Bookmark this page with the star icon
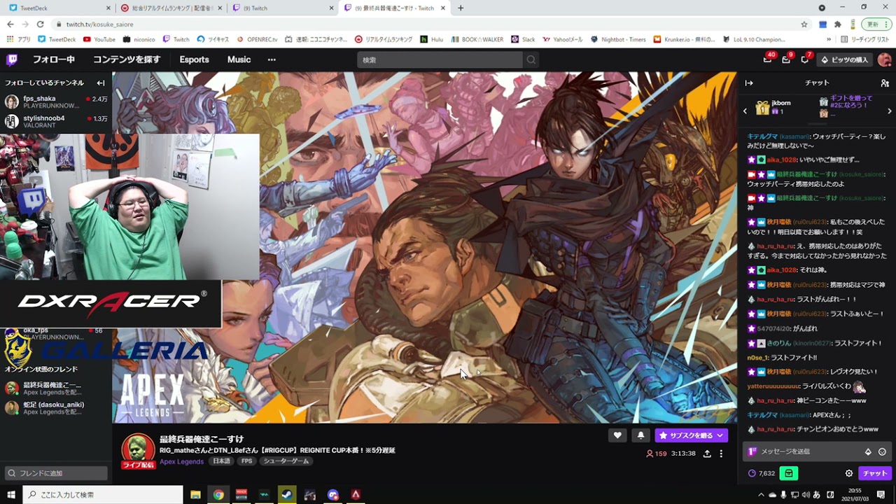Viewport: 896px width, 504px height. [x=804, y=24]
